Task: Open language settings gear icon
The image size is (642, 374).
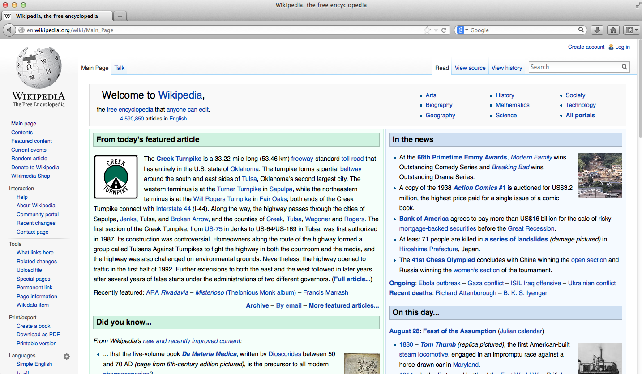Action: [x=67, y=356]
